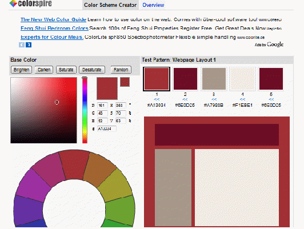Click the hex code field A13334
Image resolution: width=304 pixels, height=229 pixels.
[x=107, y=129]
